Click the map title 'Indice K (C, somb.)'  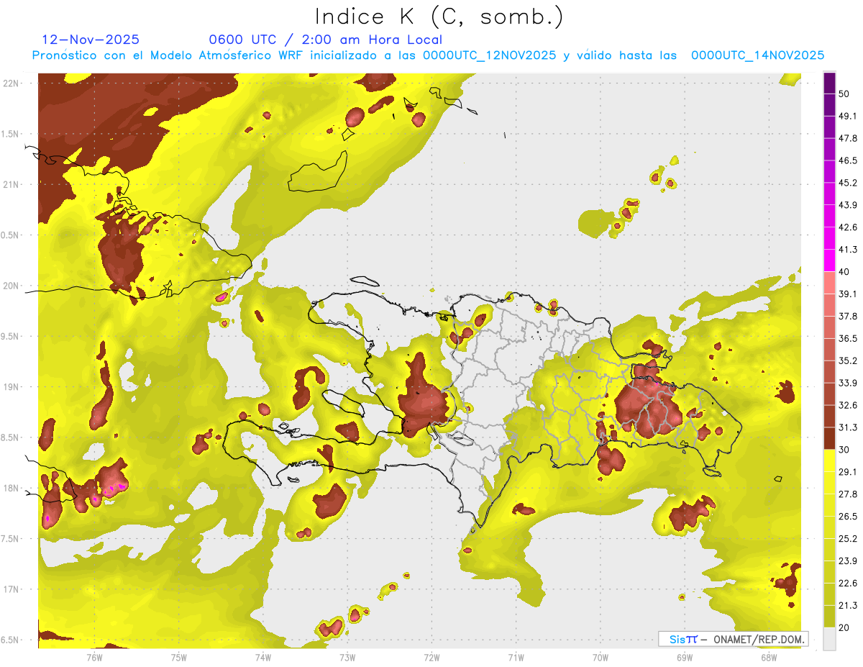pyautogui.click(x=439, y=17)
